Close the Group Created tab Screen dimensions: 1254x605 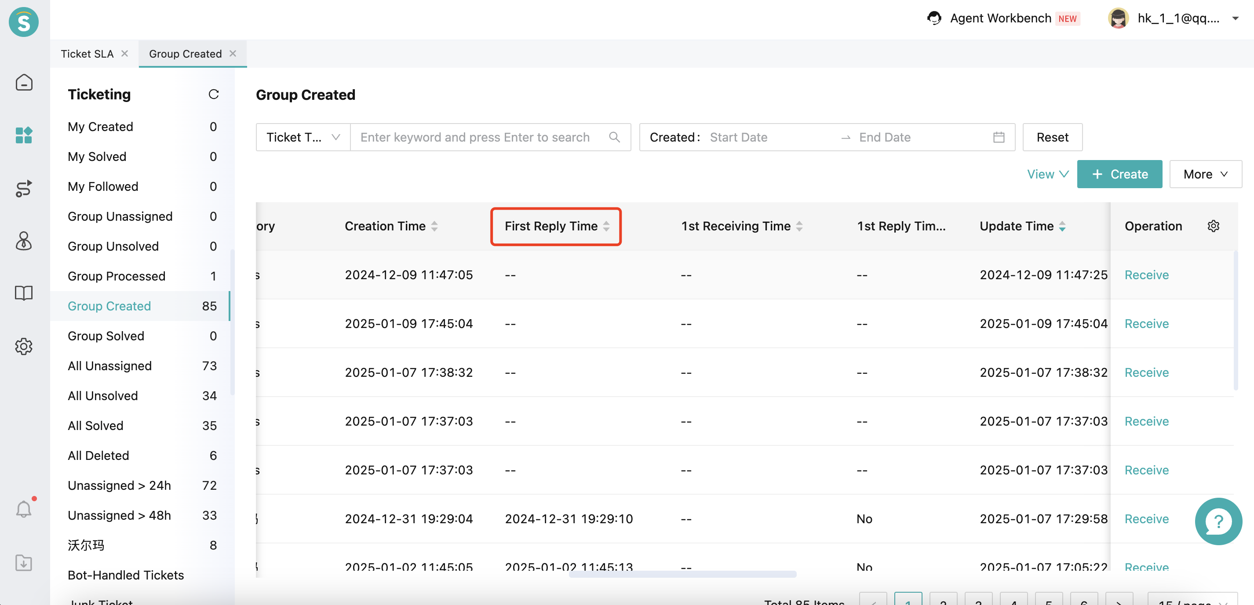click(233, 54)
